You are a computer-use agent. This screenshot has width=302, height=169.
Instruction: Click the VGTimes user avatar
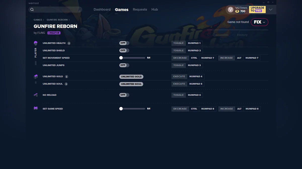(231, 10)
